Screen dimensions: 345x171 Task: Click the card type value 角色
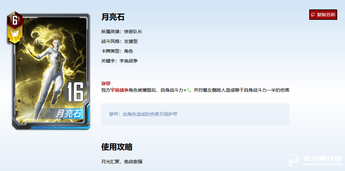point(128,51)
